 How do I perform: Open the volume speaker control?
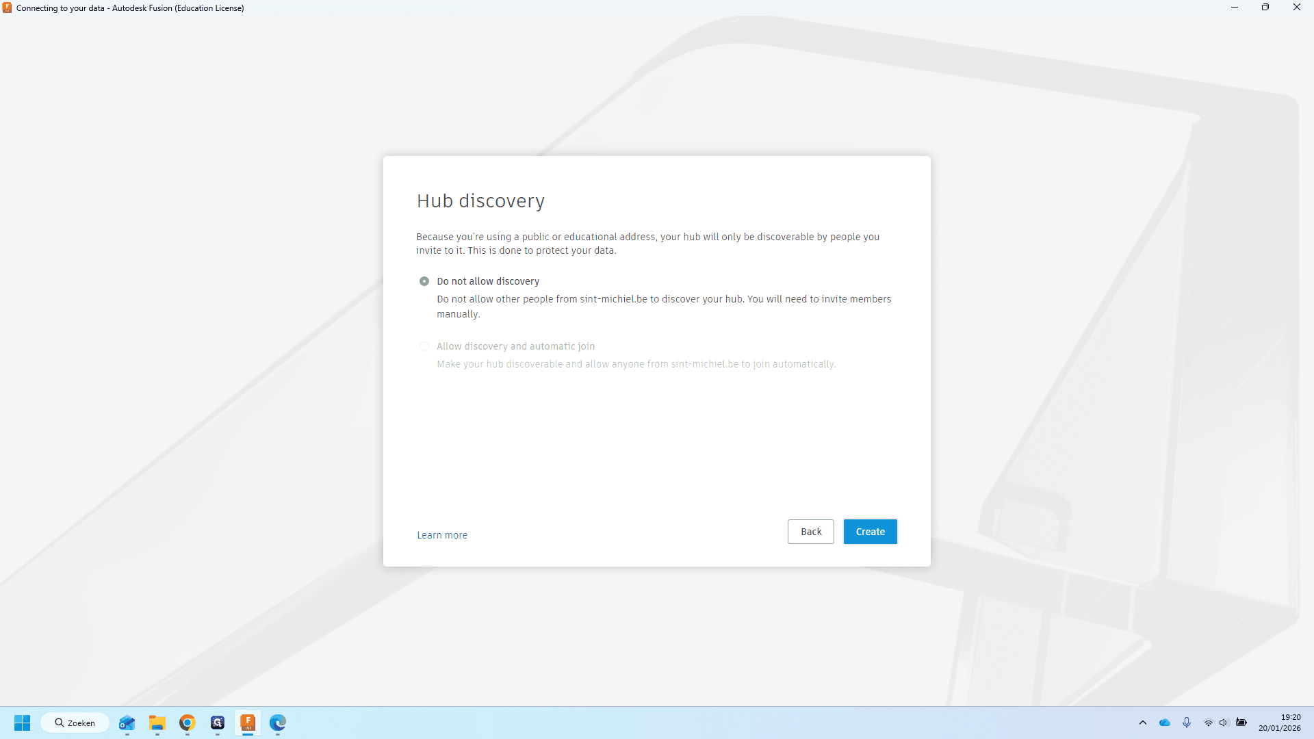1224,723
